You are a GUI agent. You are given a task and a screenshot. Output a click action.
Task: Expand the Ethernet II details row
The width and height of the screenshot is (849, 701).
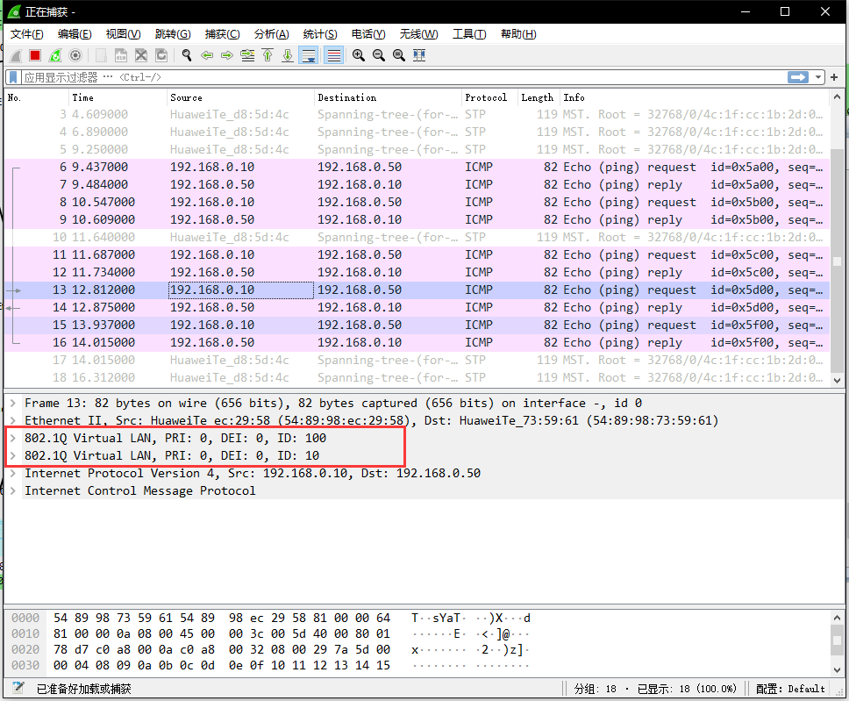tap(13, 420)
